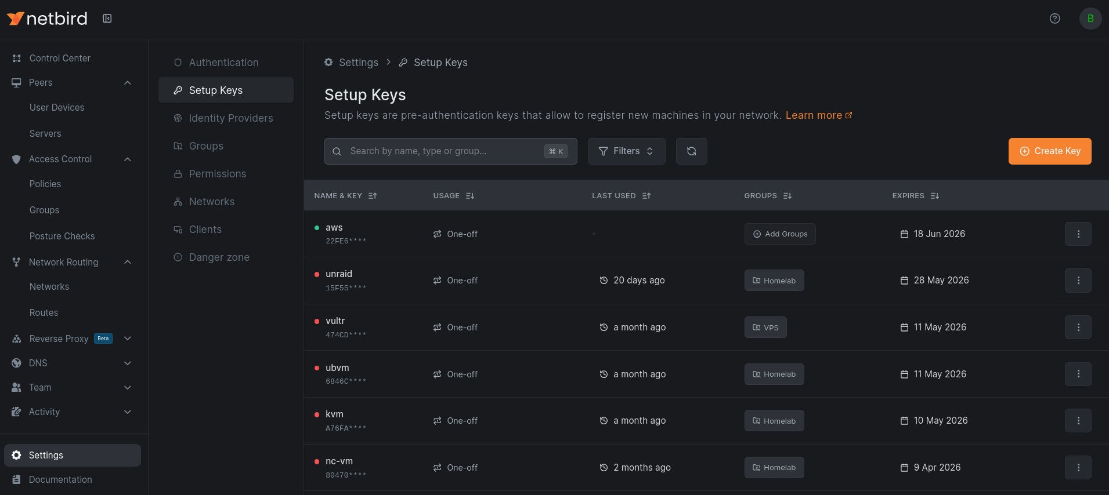This screenshot has height=495, width=1109.
Task: Open Danger zone settings
Action: [226, 257]
